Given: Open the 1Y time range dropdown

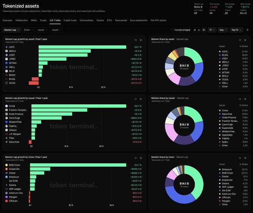Looking at the screenshot, I should [x=212, y=30].
